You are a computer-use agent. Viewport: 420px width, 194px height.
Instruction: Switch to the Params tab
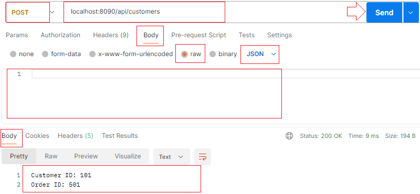17,35
